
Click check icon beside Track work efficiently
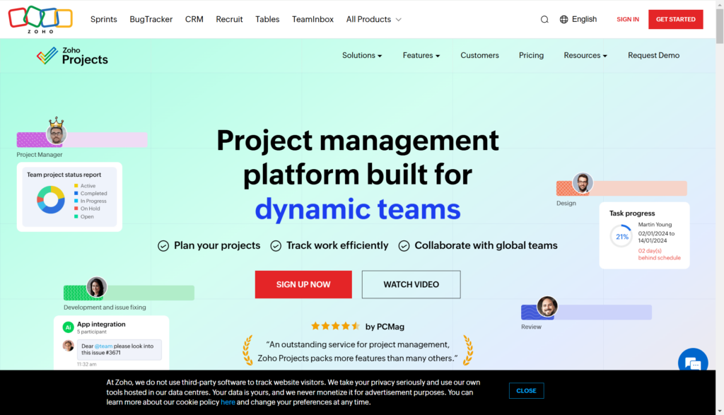pos(276,246)
